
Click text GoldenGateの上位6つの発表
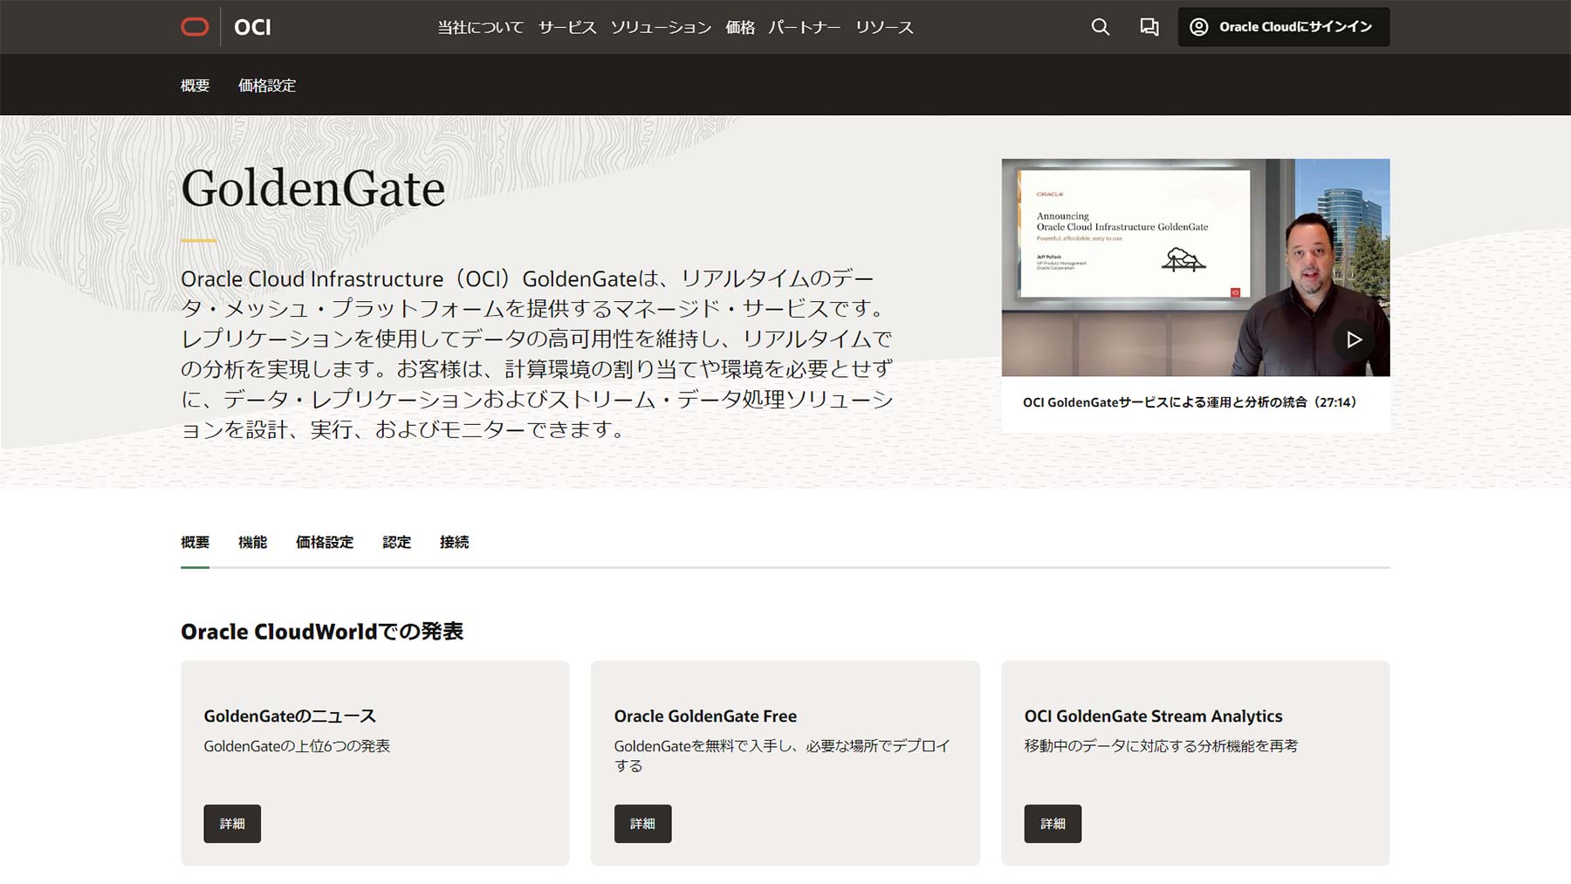click(x=297, y=746)
